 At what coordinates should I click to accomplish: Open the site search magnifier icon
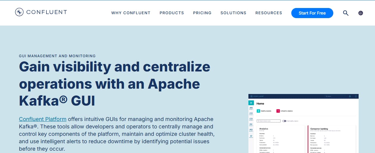[346, 13]
